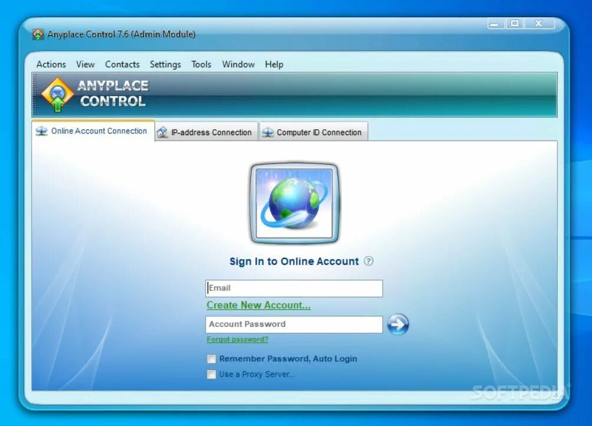Open the View menu
The image size is (592, 426).
pos(85,64)
